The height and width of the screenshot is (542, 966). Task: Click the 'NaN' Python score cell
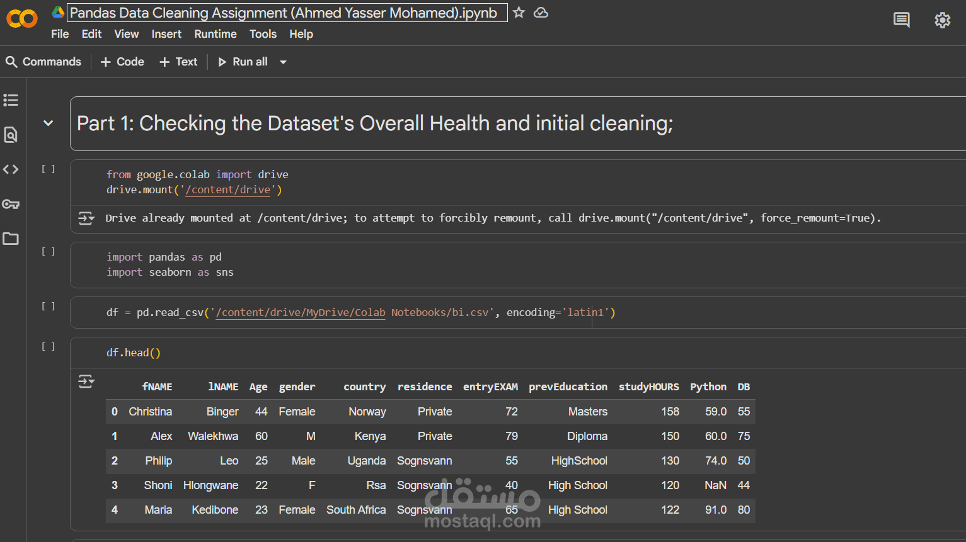(715, 485)
